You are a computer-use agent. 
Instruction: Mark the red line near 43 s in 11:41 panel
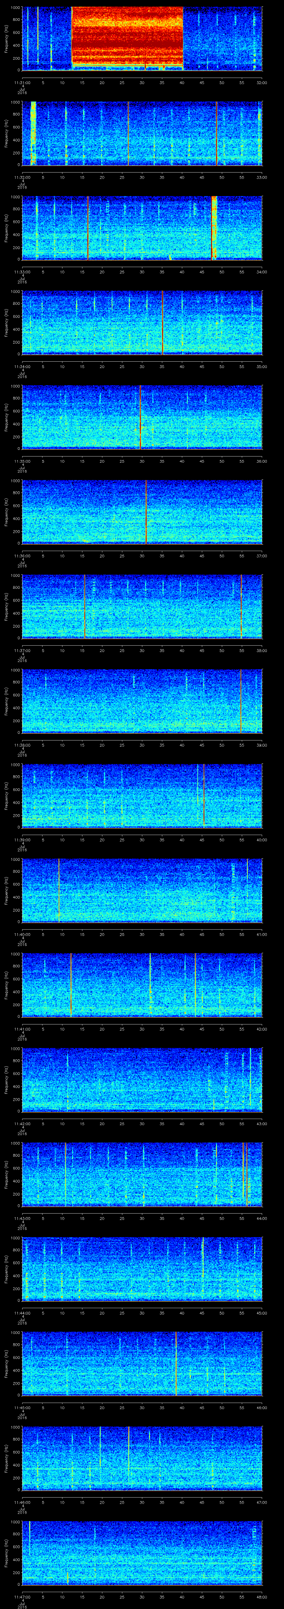[195, 986]
